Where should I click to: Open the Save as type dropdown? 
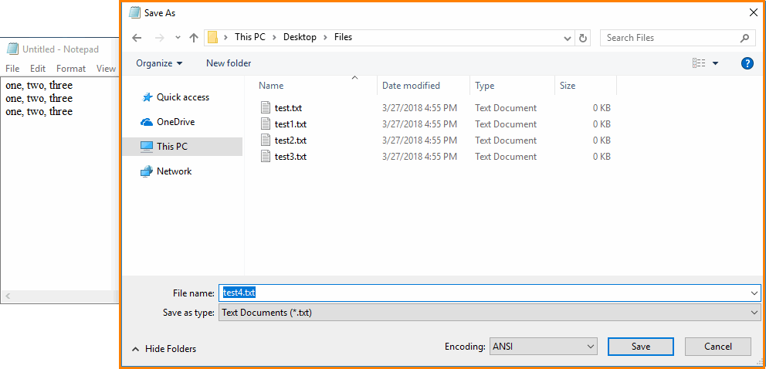(x=489, y=313)
